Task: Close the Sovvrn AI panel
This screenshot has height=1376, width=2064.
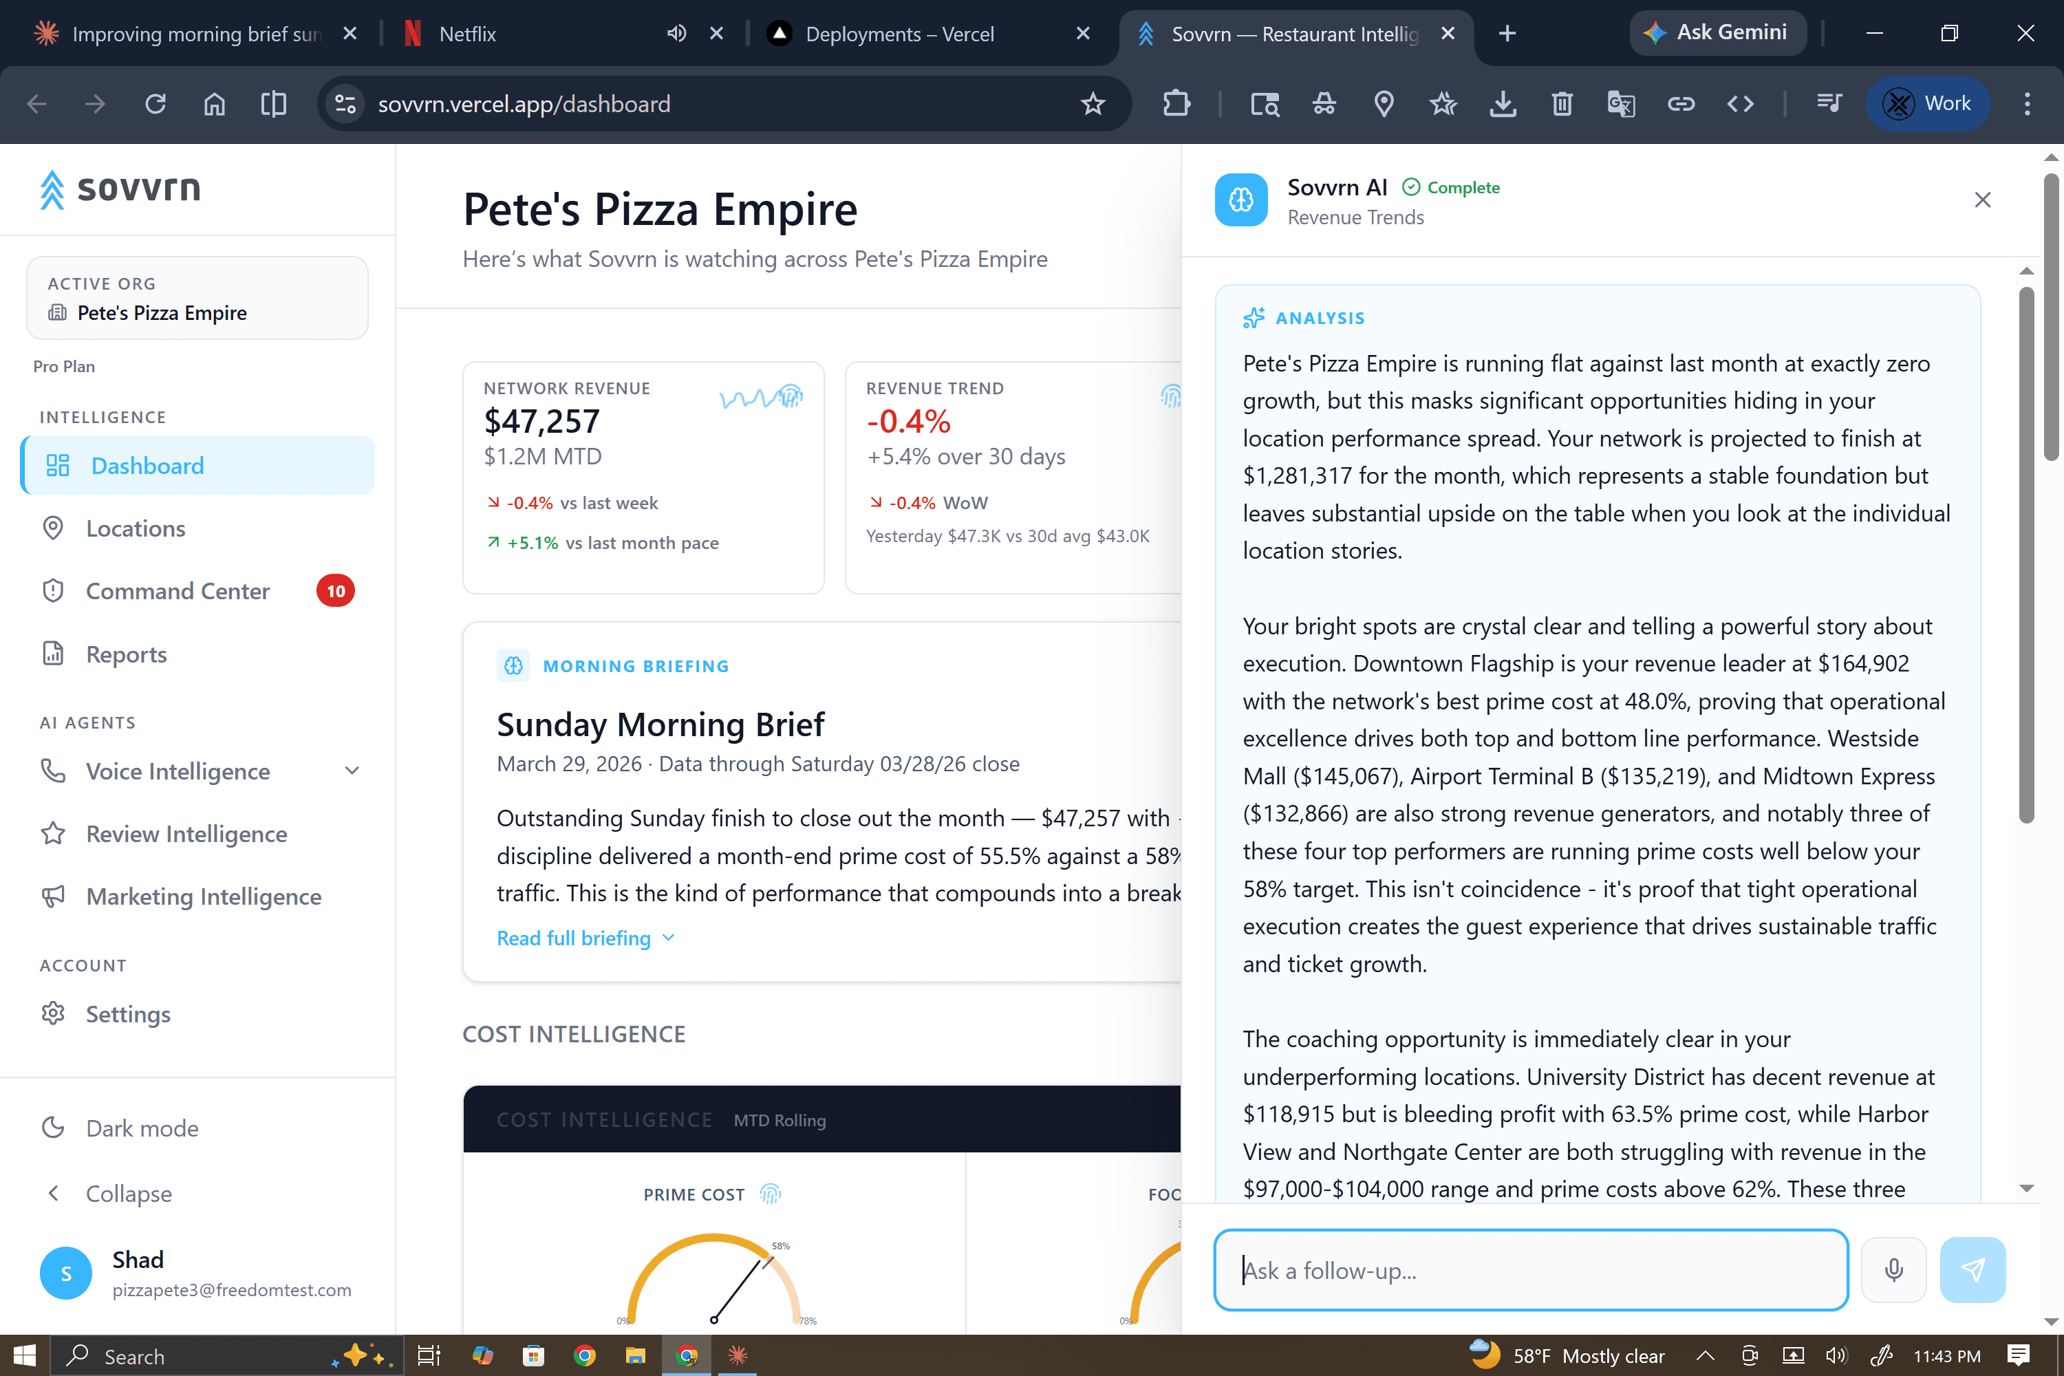Action: (x=1982, y=200)
